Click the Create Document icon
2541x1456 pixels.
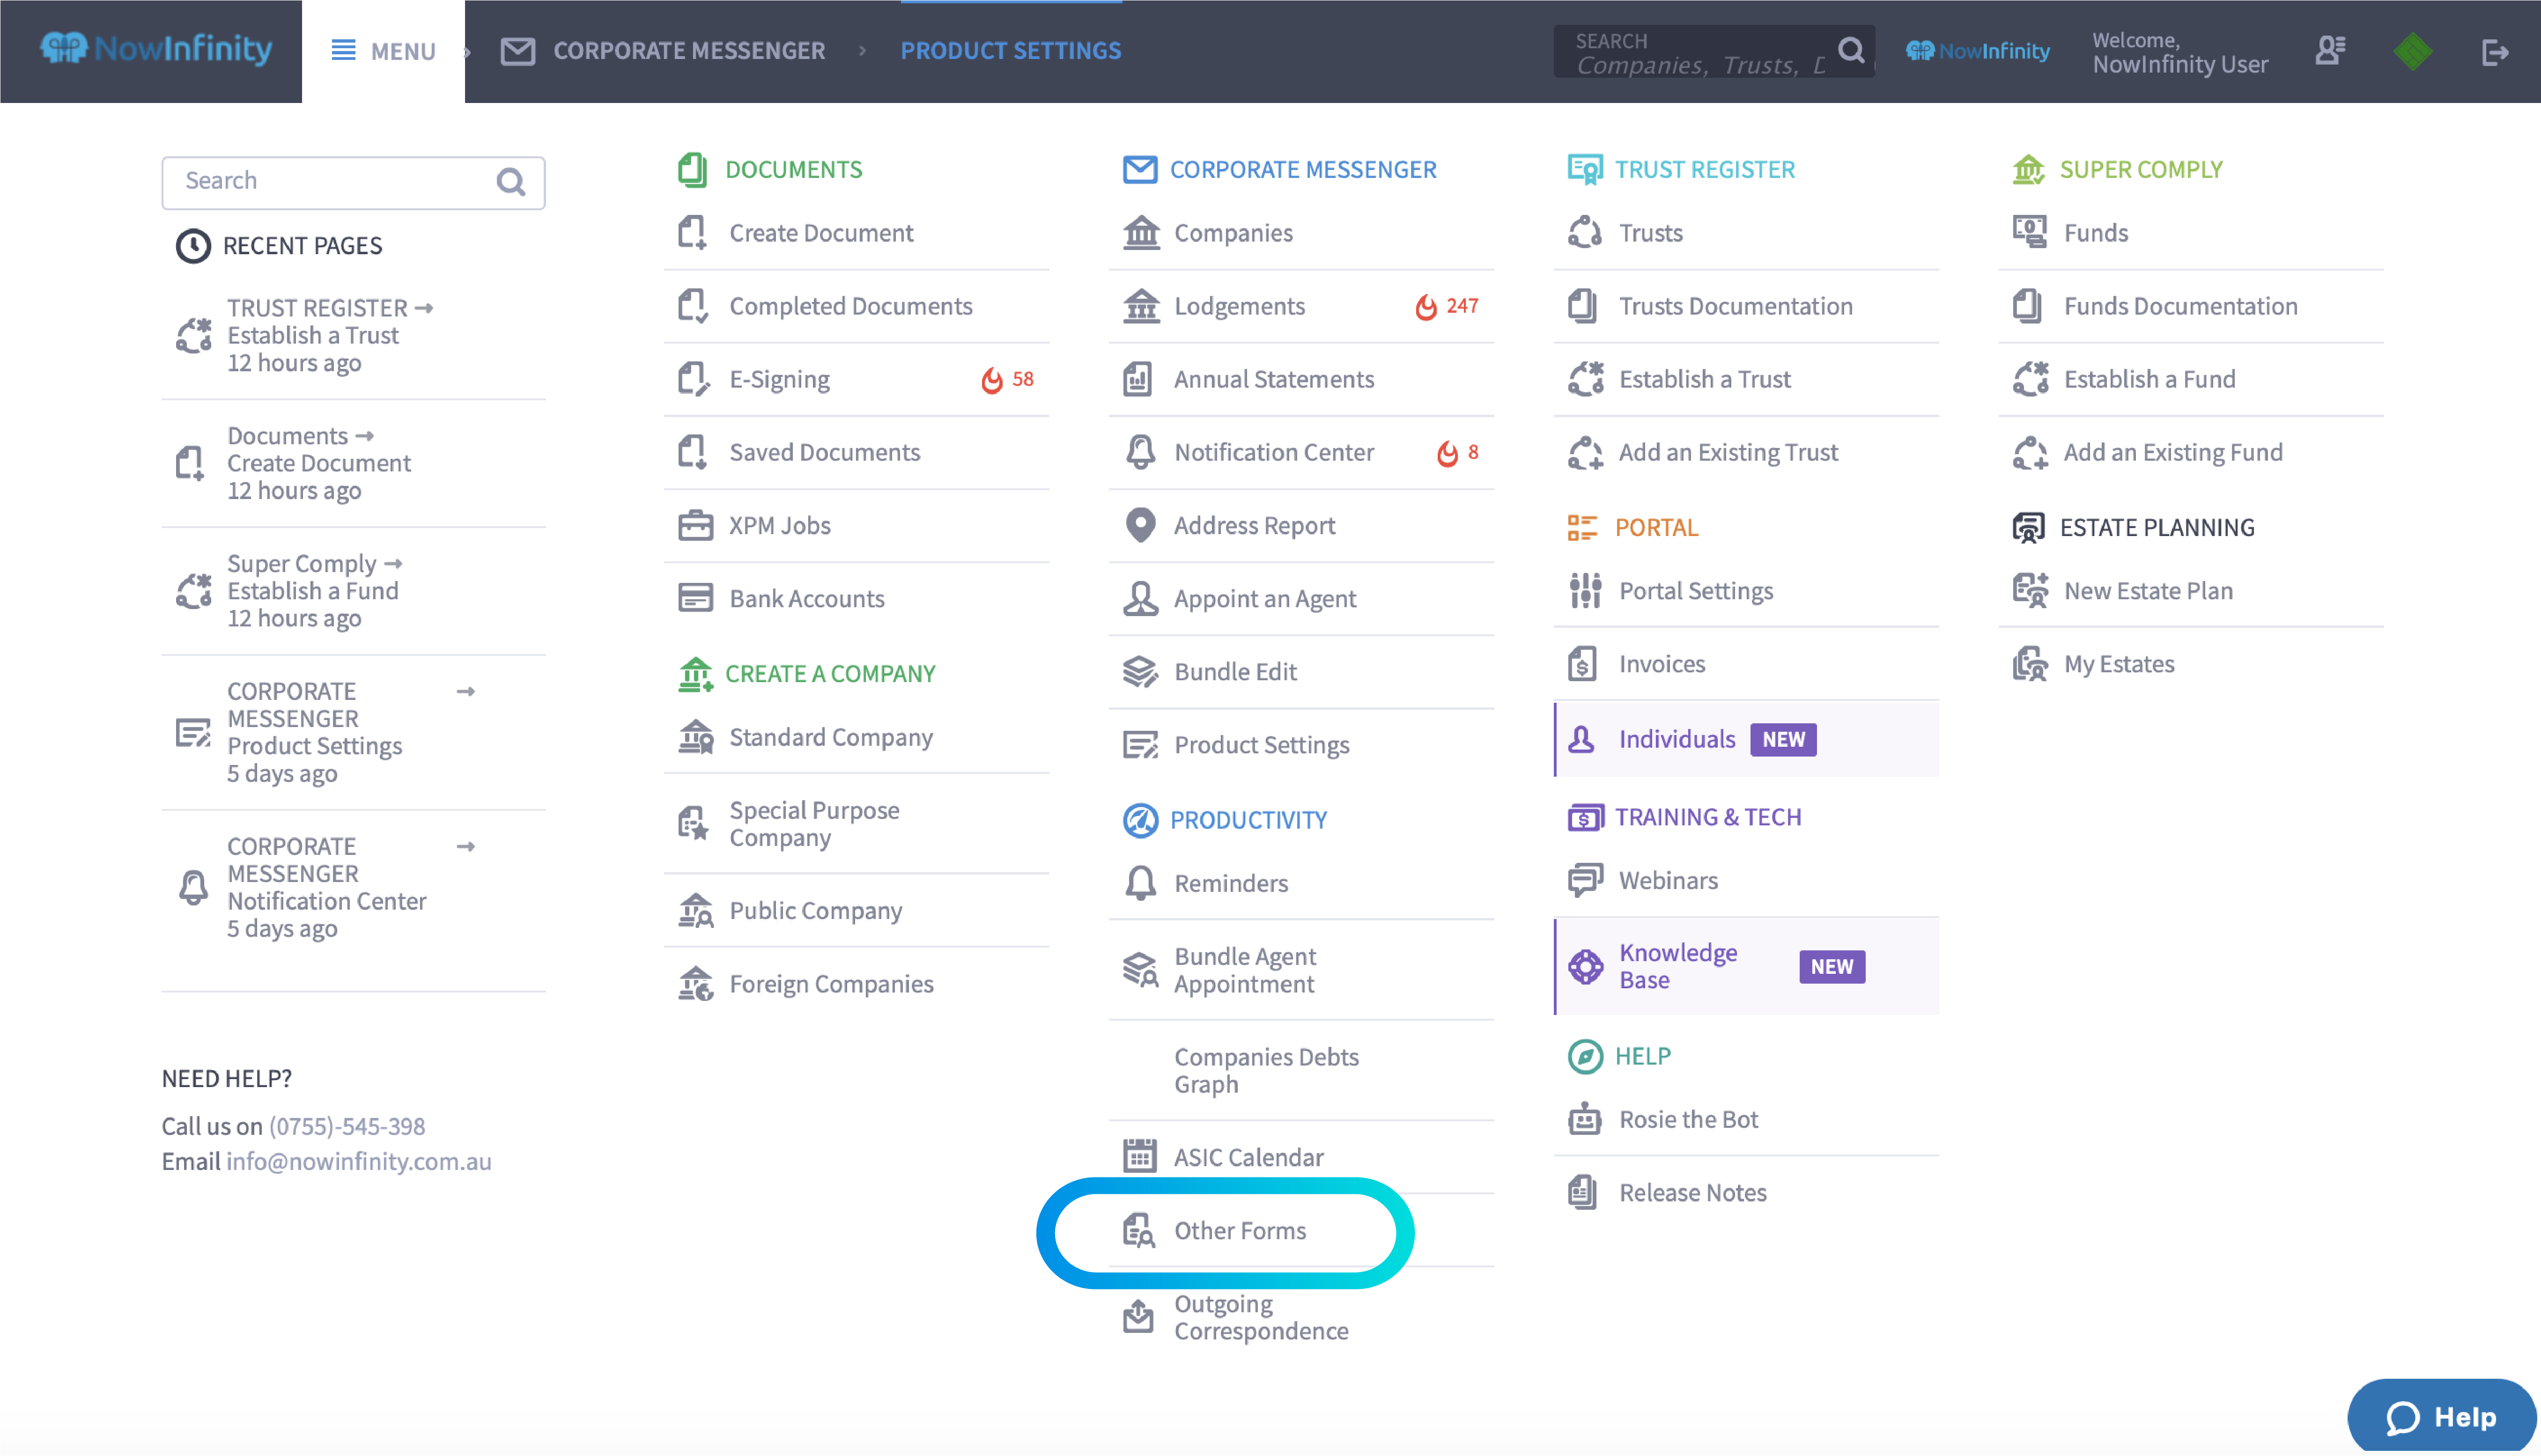pyautogui.click(x=693, y=232)
